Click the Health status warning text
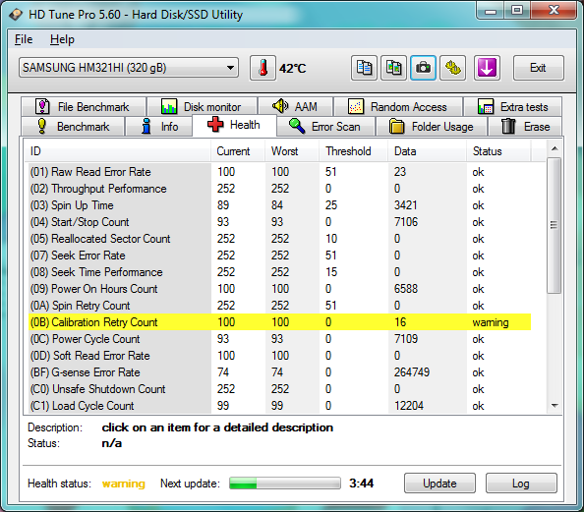The height and width of the screenshot is (512, 584). [124, 484]
